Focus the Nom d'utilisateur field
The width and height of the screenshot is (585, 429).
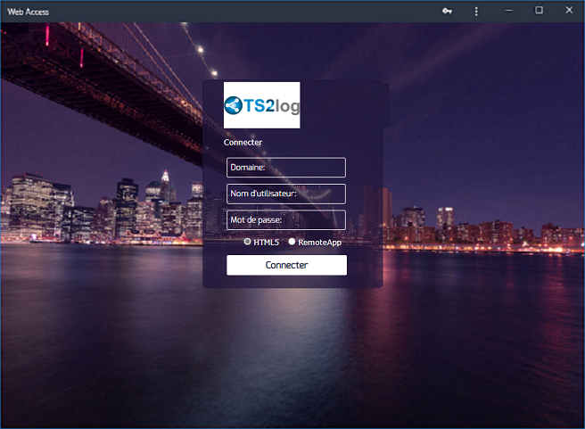(286, 194)
